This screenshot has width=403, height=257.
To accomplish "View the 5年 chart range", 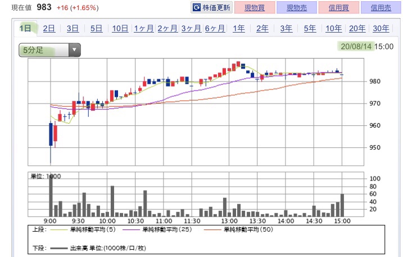I will click(x=310, y=28).
